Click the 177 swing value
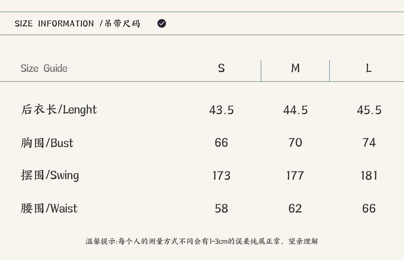Viewport: 404px width, 260px height. click(x=295, y=176)
